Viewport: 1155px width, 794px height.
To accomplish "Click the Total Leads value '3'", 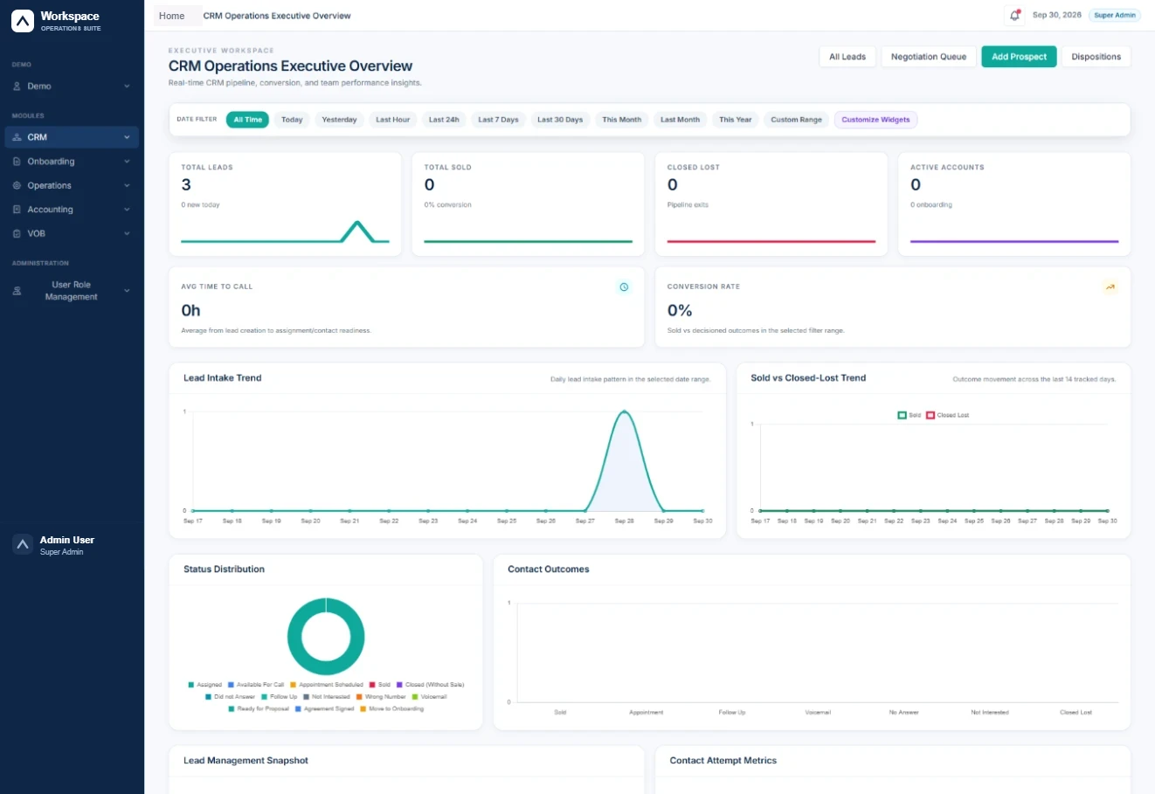I will (x=186, y=184).
